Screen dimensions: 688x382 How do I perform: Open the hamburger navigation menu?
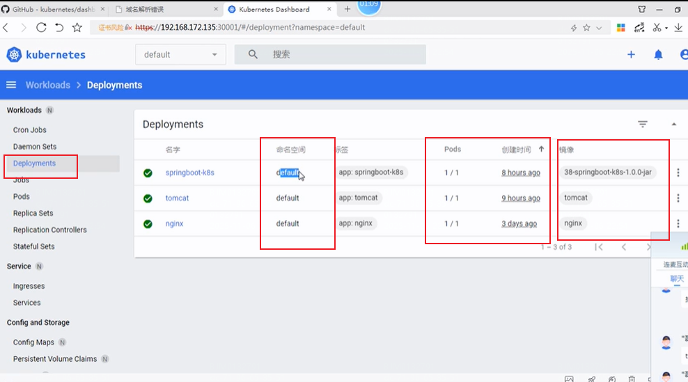click(11, 85)
